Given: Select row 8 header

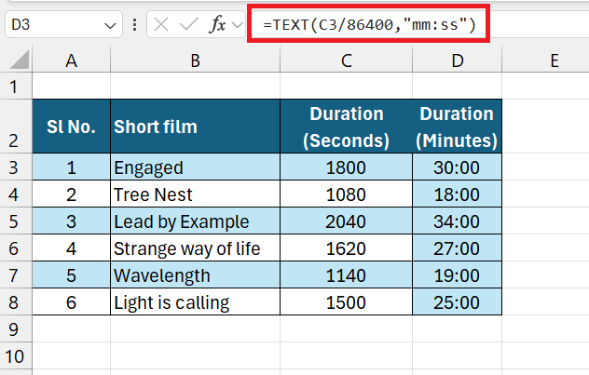Looking at the screenshot, I should [14, 302].
